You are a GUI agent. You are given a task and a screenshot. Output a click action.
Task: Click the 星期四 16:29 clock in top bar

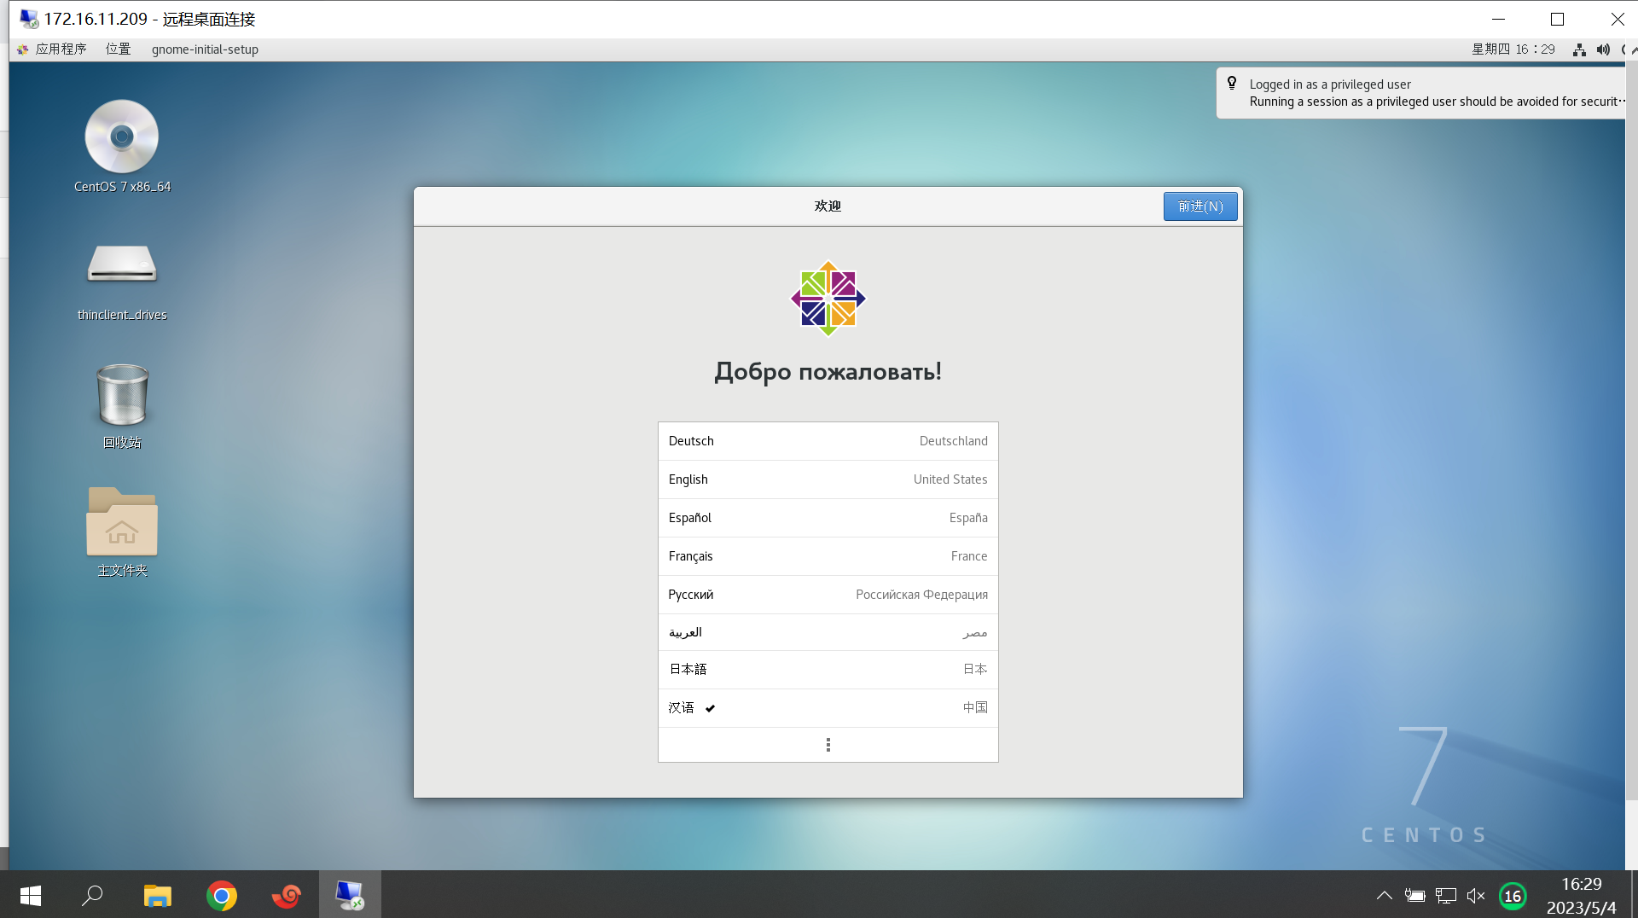click(1513, 49)
